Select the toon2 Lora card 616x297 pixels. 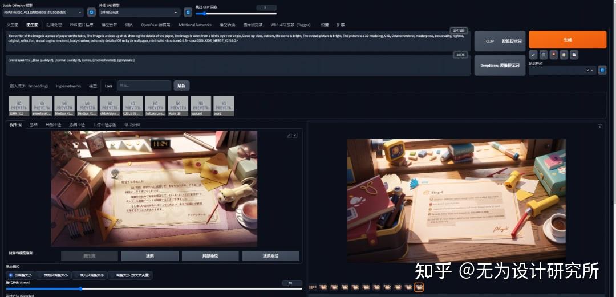pyautogui.click(x=224, y=106)
